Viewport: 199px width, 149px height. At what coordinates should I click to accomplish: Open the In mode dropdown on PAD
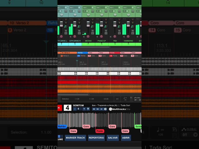(x=114, y=11)
